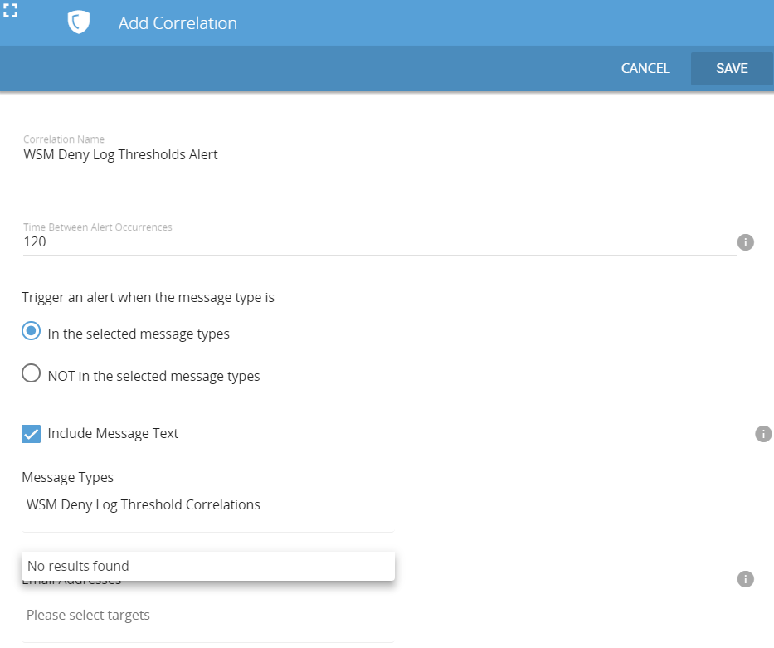Select 'In the selected message types' radio

[32, 333]
